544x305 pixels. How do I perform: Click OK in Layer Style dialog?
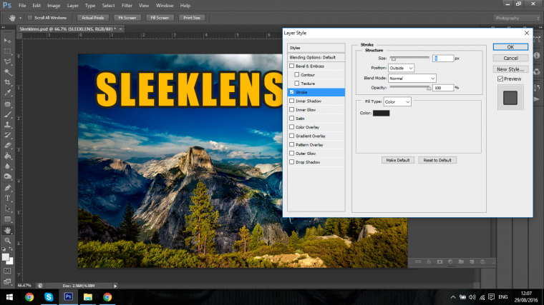510,47
